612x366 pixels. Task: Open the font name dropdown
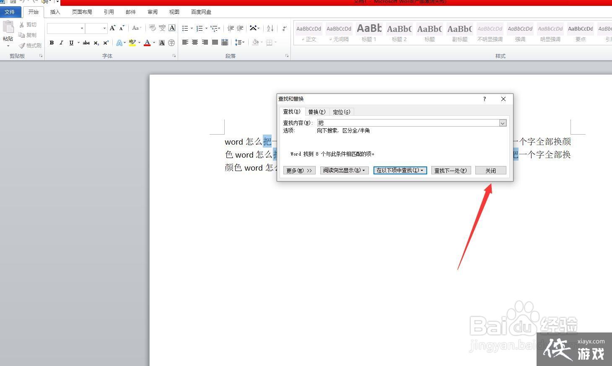82,29
